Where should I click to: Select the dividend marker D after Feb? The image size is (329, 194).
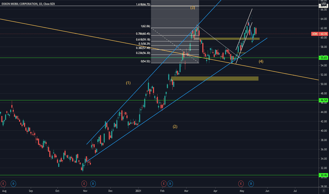coord(170,184)
